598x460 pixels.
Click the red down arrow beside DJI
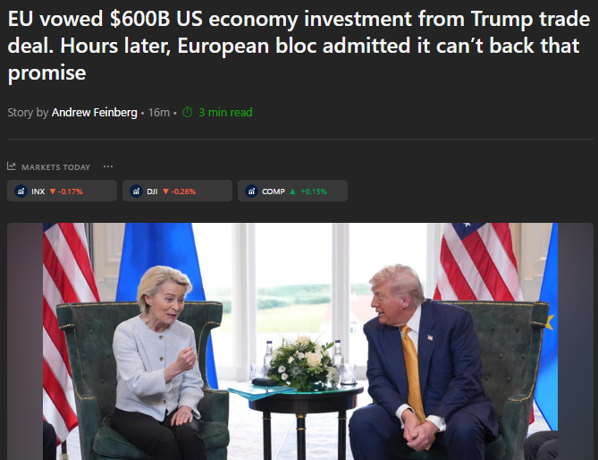(165, 192)
